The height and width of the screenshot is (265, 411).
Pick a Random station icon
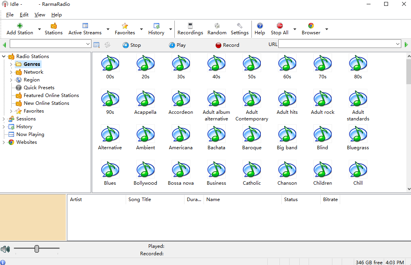[x=217, y=26]
